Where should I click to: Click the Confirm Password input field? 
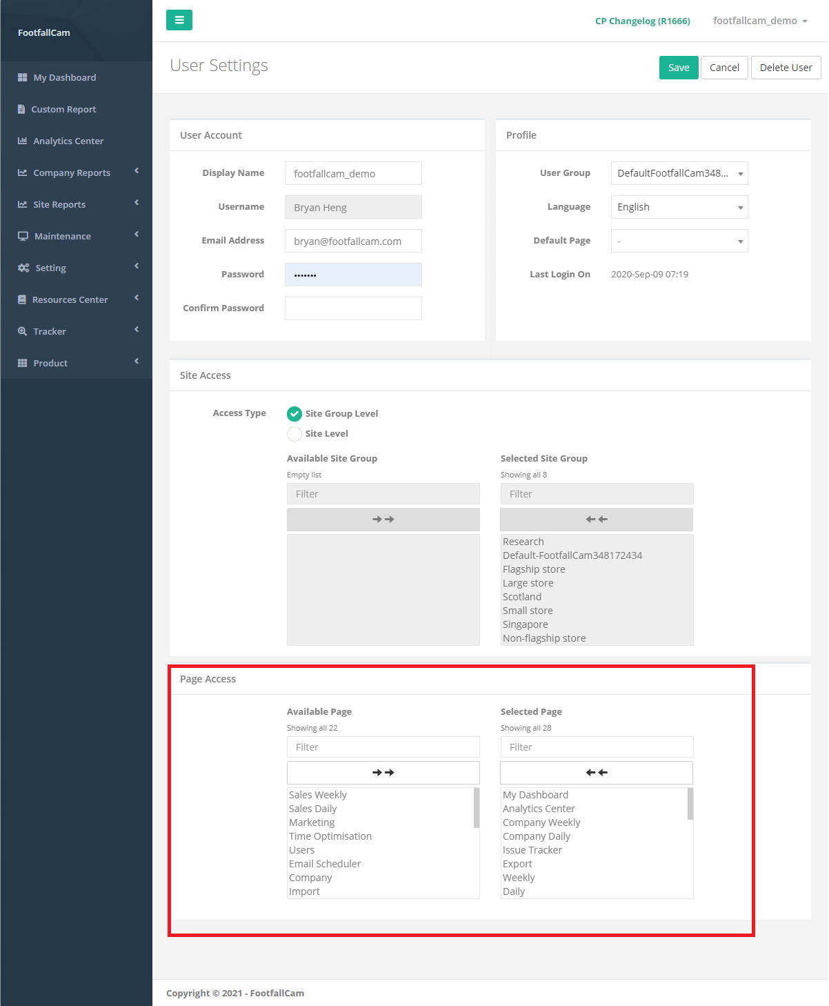pyautogui.click(x=353, y=308)
